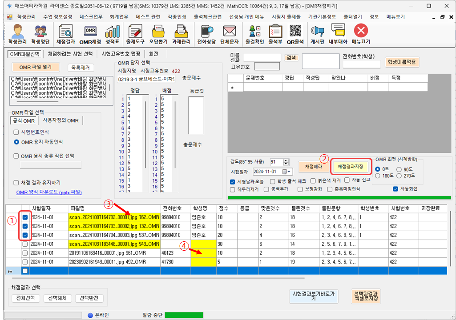The height and width of the screenshot is (320, 456).
Task: Click the 전화번호(학생) input field
Action: [x=361, y=64]
